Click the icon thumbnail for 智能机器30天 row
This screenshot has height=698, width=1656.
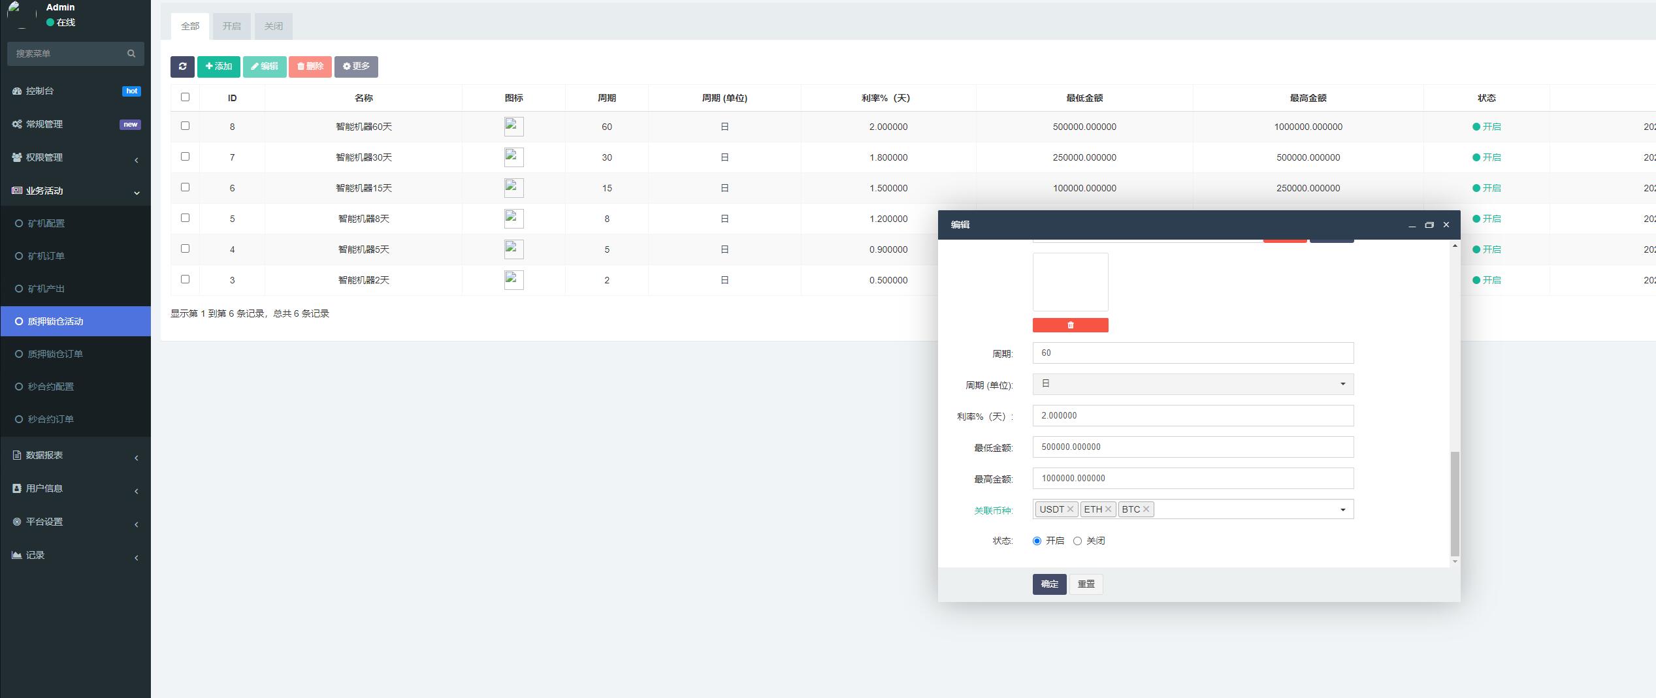pos(513,157)
